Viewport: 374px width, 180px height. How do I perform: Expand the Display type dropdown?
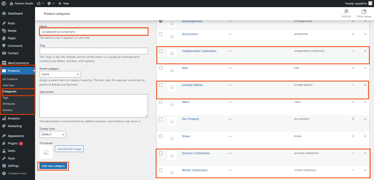pyautogui.click(x=53, y=134)
